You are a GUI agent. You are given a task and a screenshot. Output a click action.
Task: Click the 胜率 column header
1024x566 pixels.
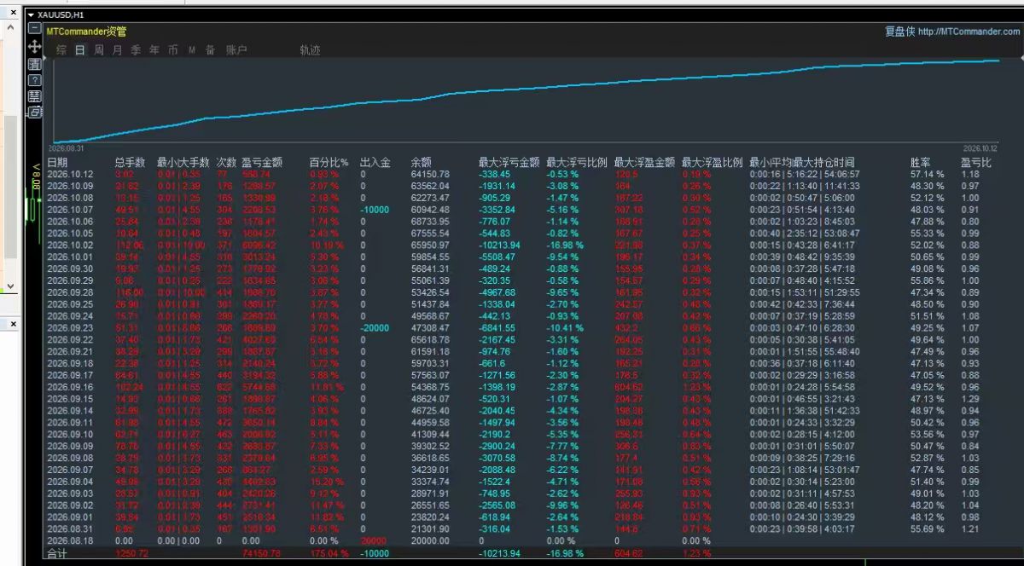pyautogui.click(x=921, y=162)
